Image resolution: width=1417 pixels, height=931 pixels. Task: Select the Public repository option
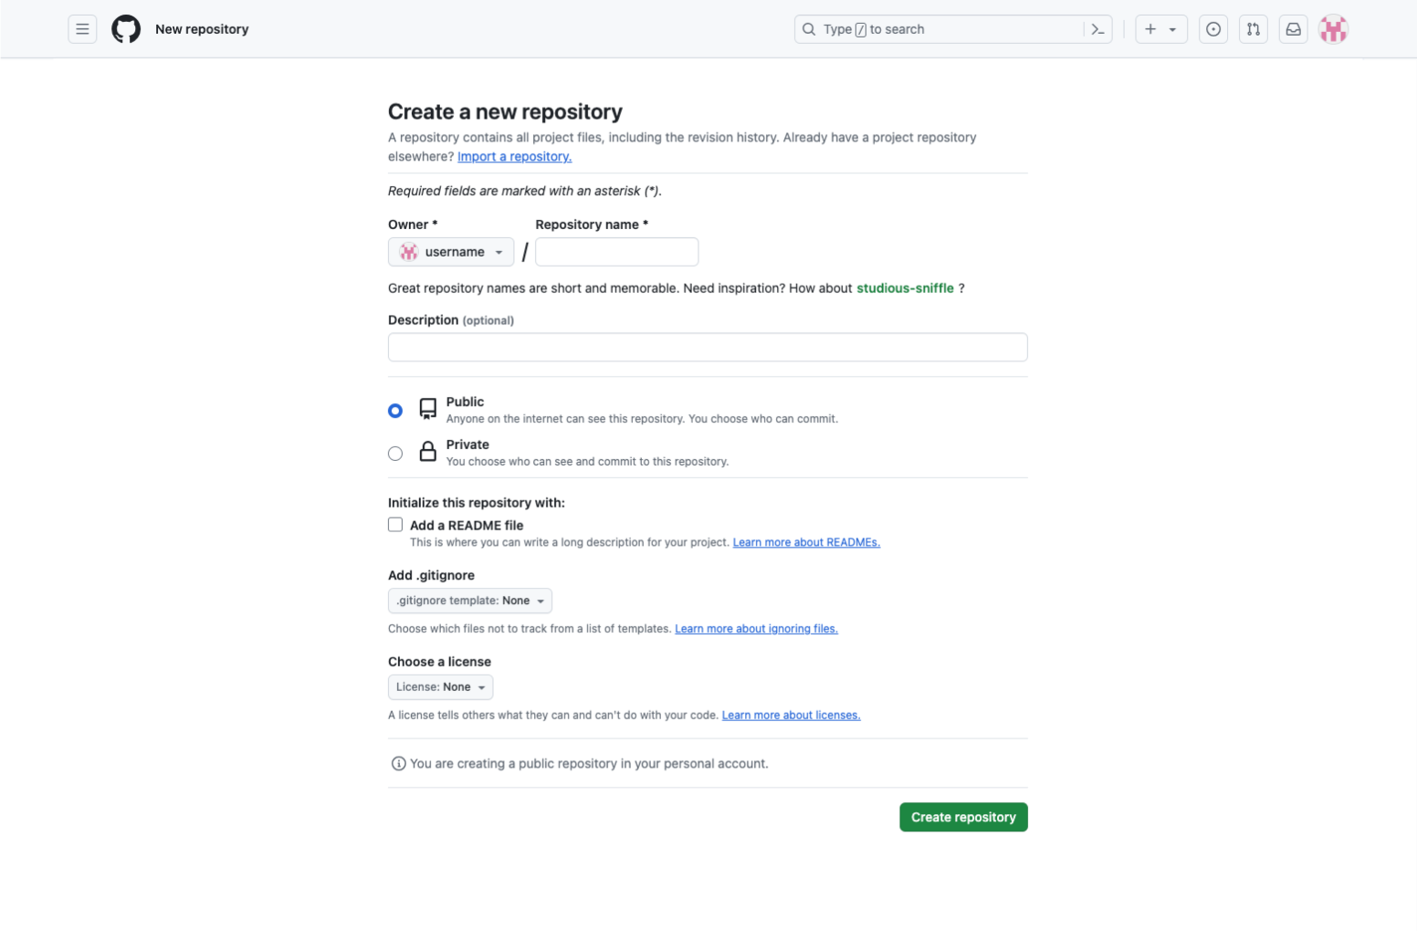394,410
